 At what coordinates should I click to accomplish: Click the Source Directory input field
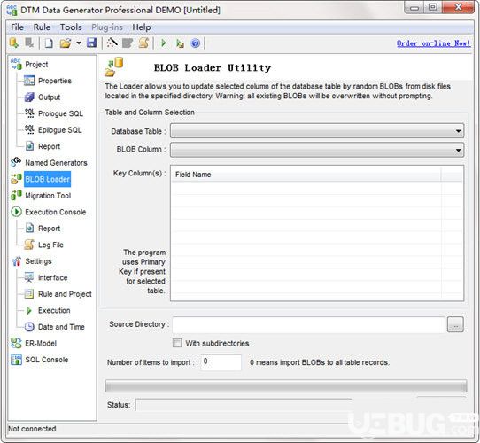[x=308, y=325]
